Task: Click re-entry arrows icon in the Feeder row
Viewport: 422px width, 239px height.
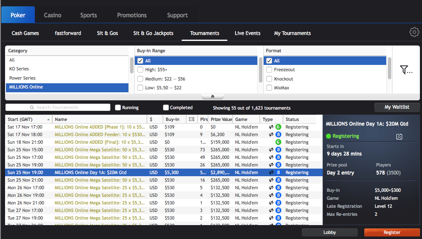Action: click(271, 134)
